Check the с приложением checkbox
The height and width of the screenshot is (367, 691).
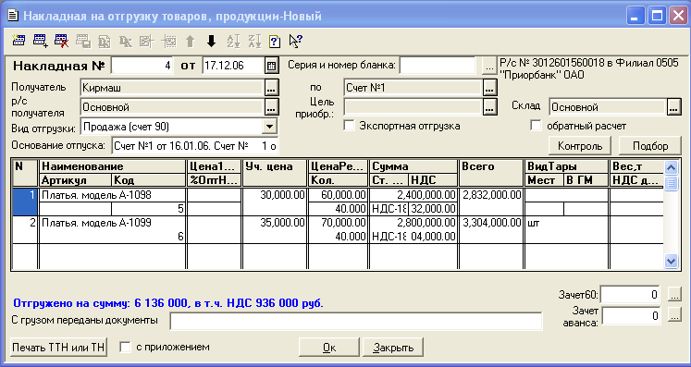[x=125, y=347]
